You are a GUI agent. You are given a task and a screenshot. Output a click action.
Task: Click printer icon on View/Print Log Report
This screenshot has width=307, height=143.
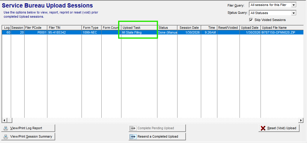[x=6, y=128]
